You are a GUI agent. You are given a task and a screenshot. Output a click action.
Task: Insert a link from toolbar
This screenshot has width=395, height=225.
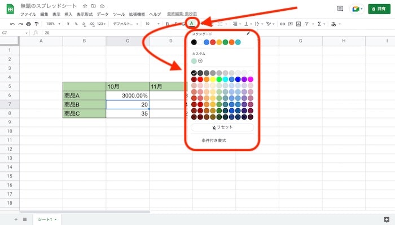pyautogui.click(x=282, y=24)
